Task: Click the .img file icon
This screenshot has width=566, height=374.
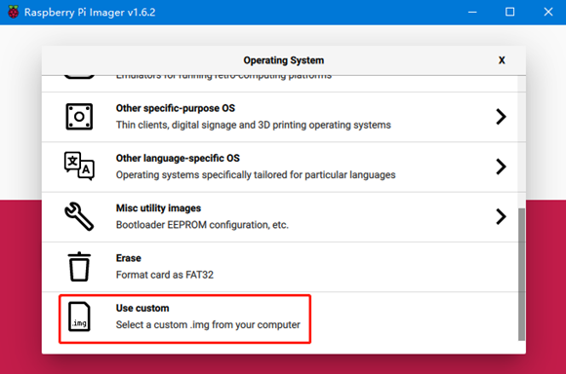Action: (x=79, y=317)
